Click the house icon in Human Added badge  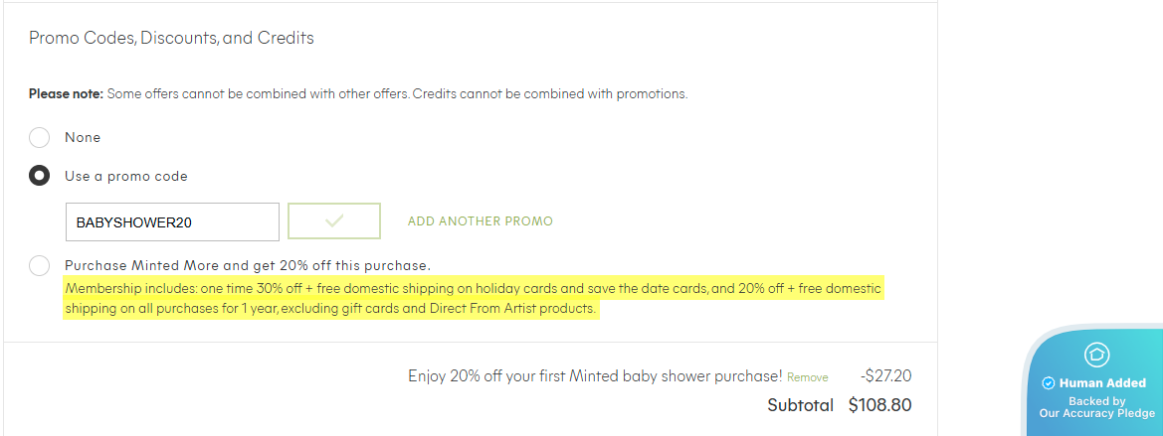pyautogui.click(x=1097, y=355)
